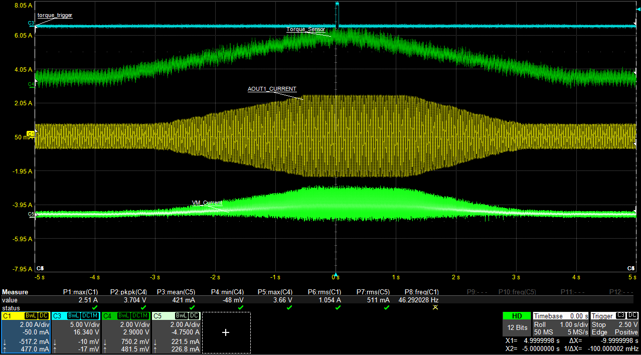Screen dimensions: 641x355
Task: Click the HD 12 Bits indicator
Action: point(516,324)
